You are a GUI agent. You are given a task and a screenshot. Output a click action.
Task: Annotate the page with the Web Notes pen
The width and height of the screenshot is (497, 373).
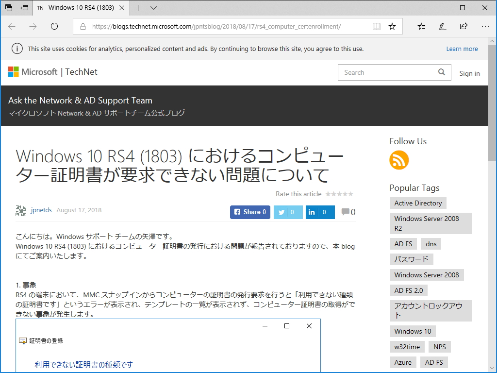[x=442, y=26]
